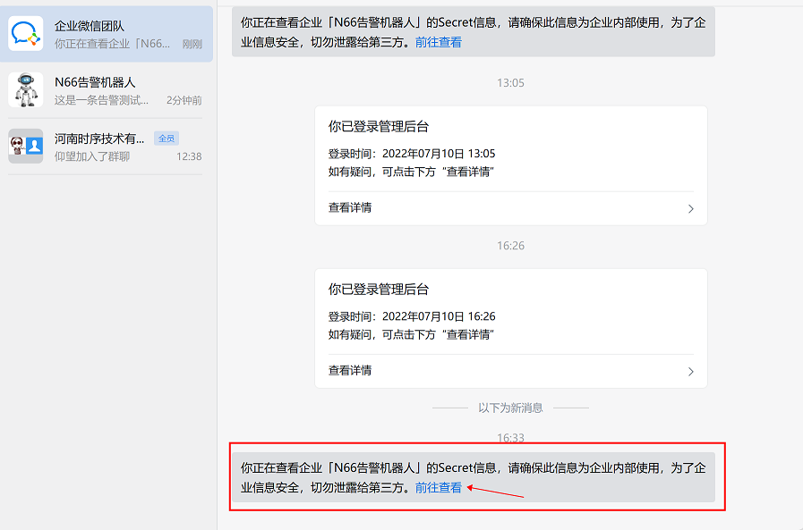Click 前往查看 link in the top message
Viewport: 803px width, 530px height.
click(439, 42)
